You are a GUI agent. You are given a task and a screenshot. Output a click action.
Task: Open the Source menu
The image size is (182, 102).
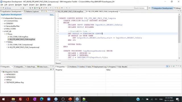click(x=11, y=5)
